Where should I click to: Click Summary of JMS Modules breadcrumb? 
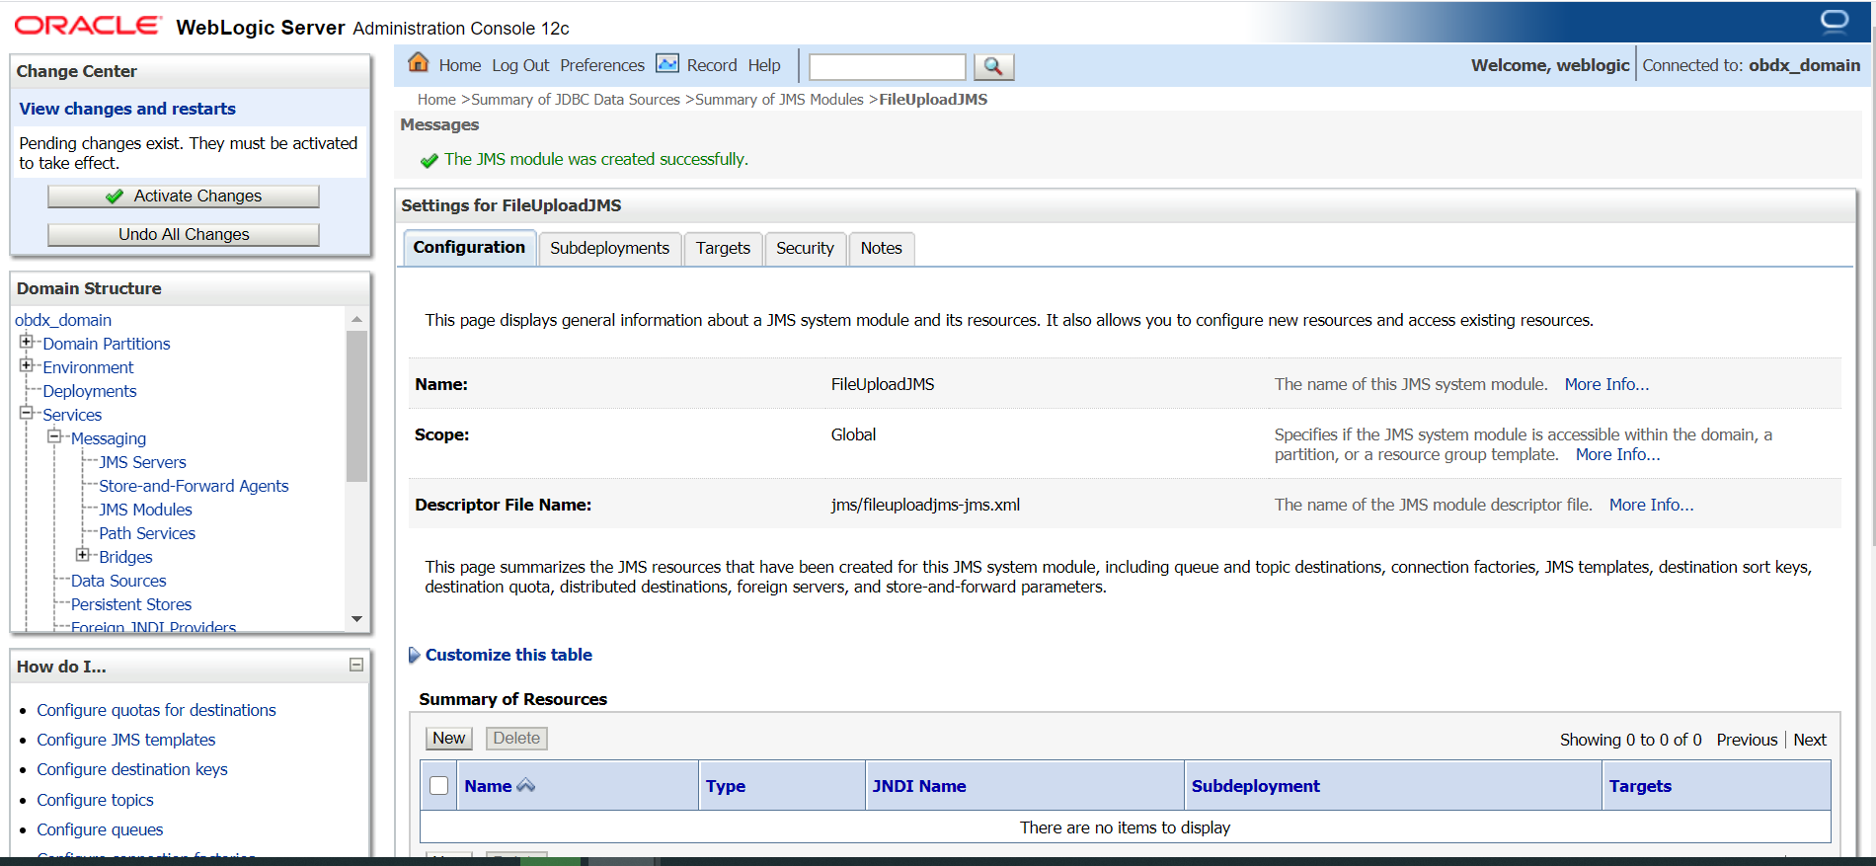pyautogui.click(x=779, y=100)
